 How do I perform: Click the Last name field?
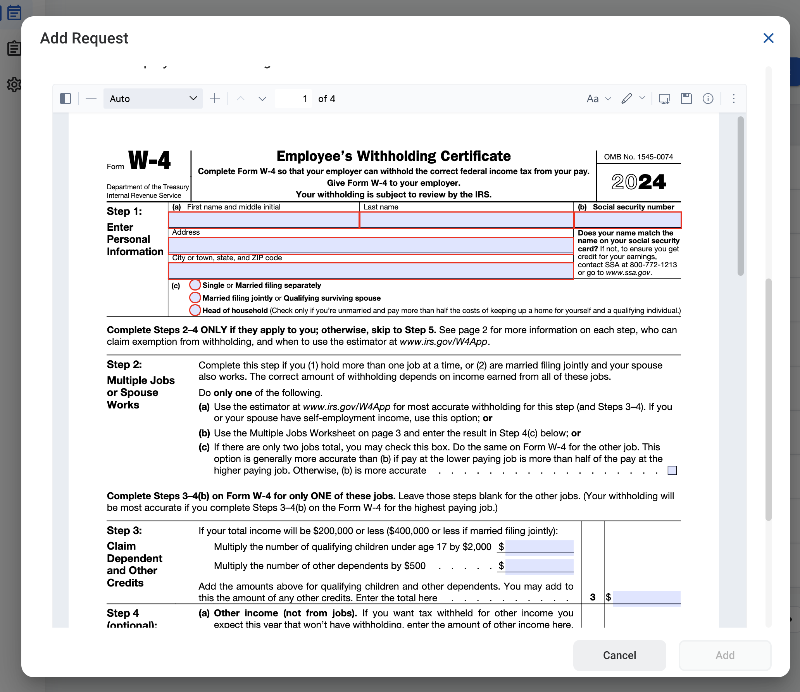tap(466, 220)
